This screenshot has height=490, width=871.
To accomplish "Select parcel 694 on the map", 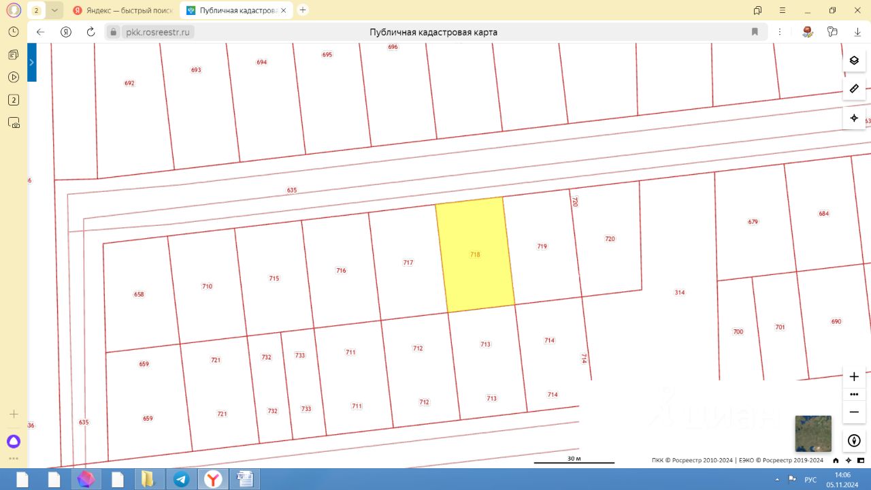I will tap(262, 62).
